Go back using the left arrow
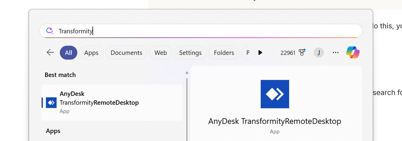Screen dimensions: 402x141 click(x=50, y=53)
